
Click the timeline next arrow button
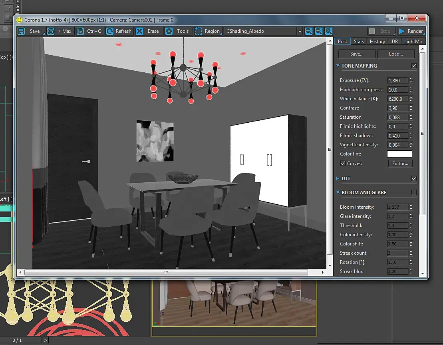[45, 340]
